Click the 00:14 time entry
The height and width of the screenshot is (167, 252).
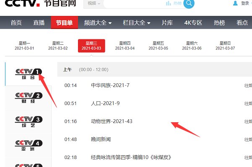tap(70, 85)
